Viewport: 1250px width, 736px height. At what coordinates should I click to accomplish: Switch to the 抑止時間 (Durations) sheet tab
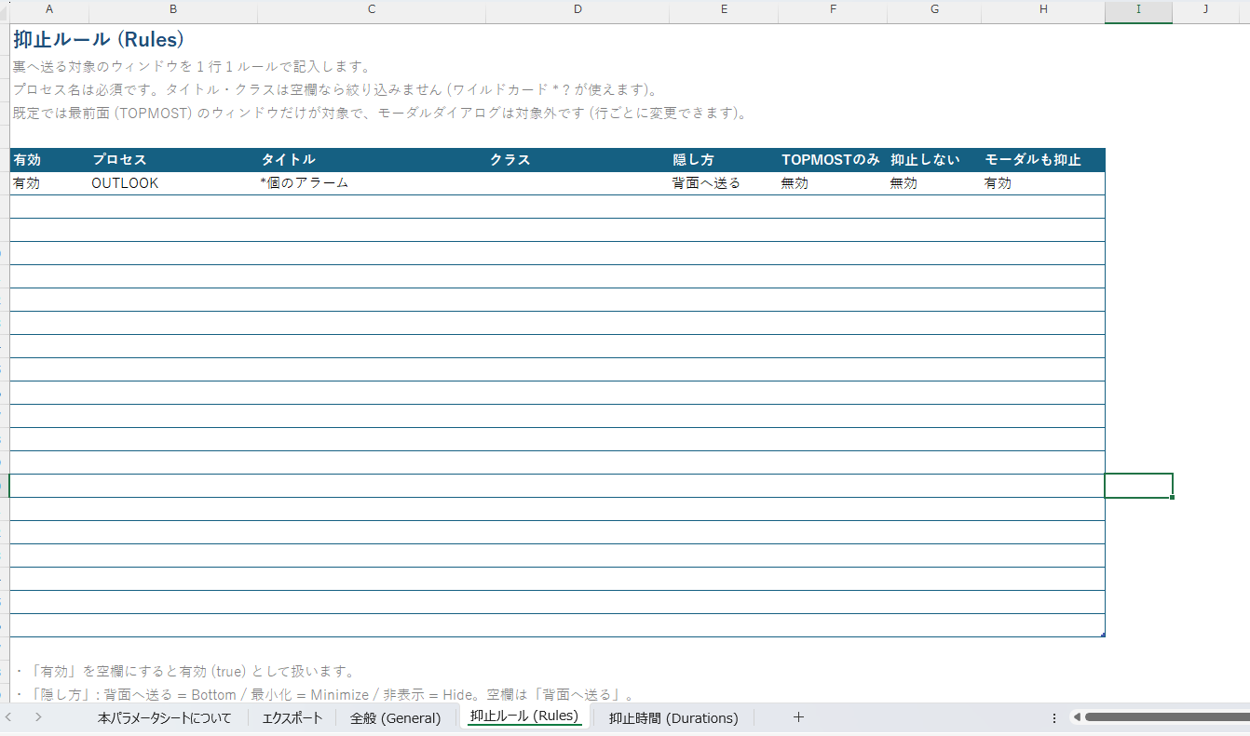click(x=673, y=717)
